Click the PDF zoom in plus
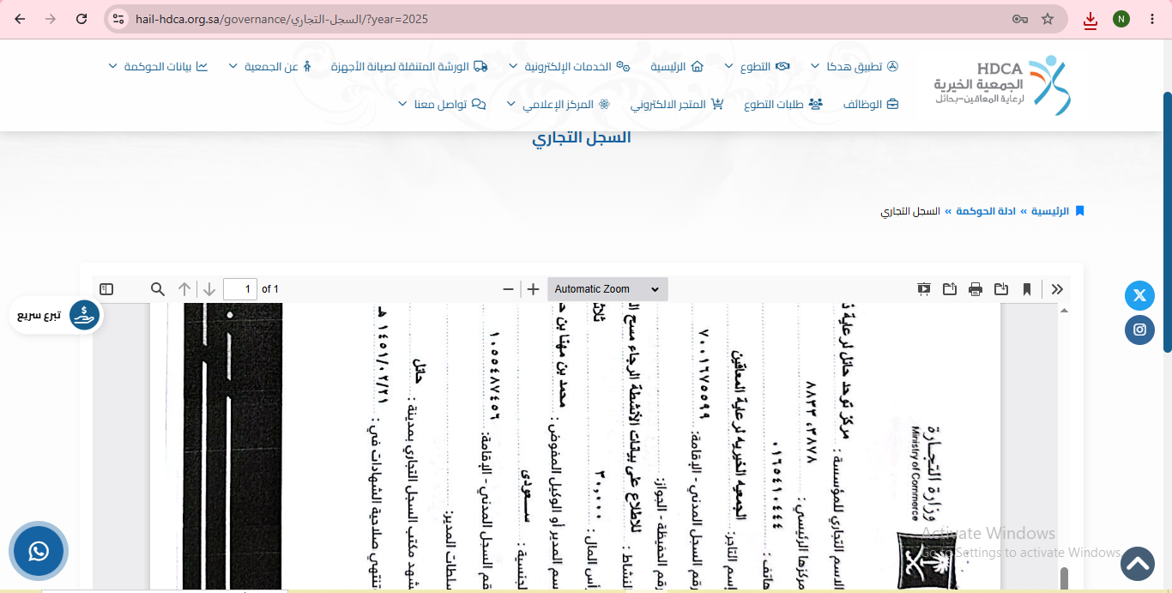 tap(533, 289)
